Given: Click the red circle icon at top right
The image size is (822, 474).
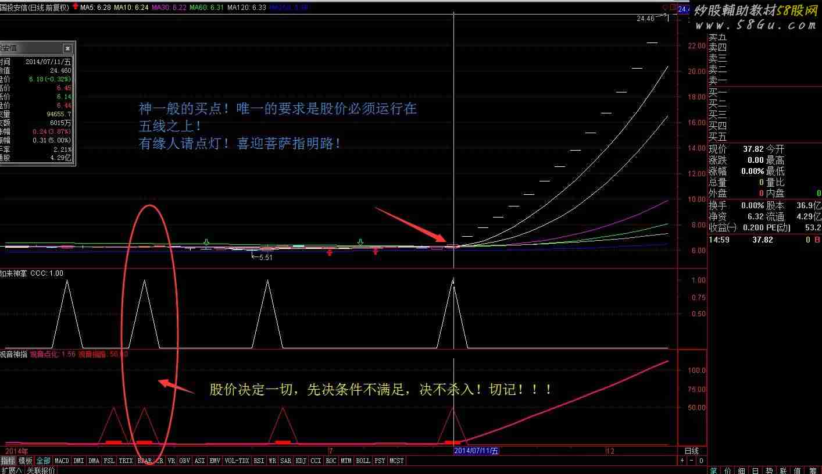Looking at the screenshot, I should coord(666,8).
